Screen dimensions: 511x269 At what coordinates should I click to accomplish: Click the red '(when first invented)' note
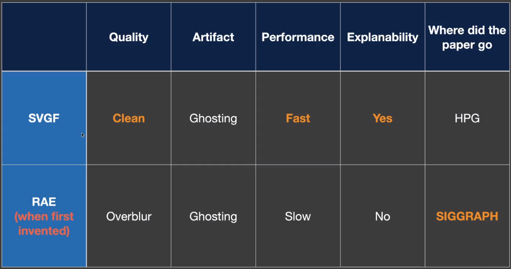[x=44, y=224]
